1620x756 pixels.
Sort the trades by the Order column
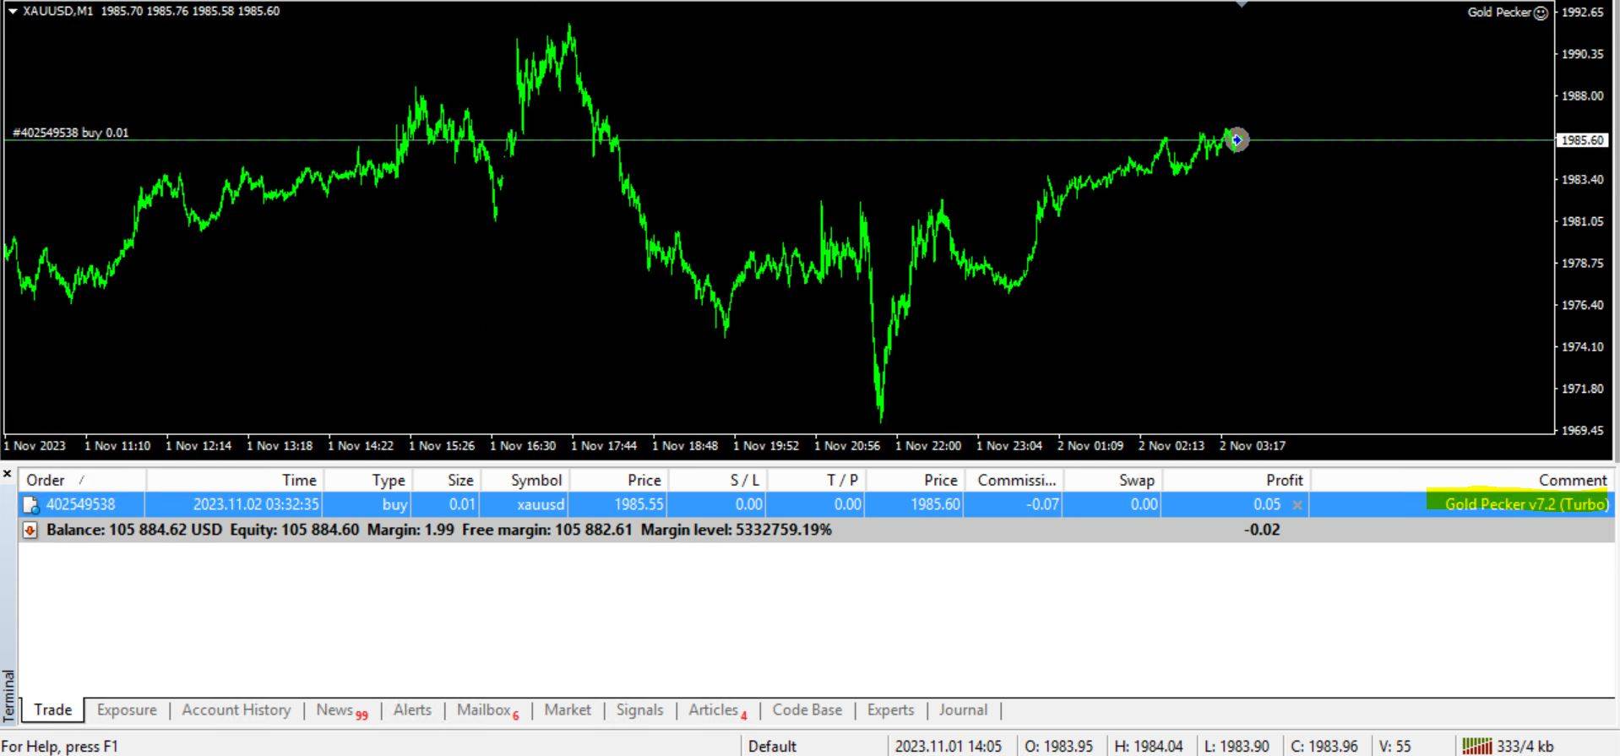pyautogui.click(x=46, y=480)
